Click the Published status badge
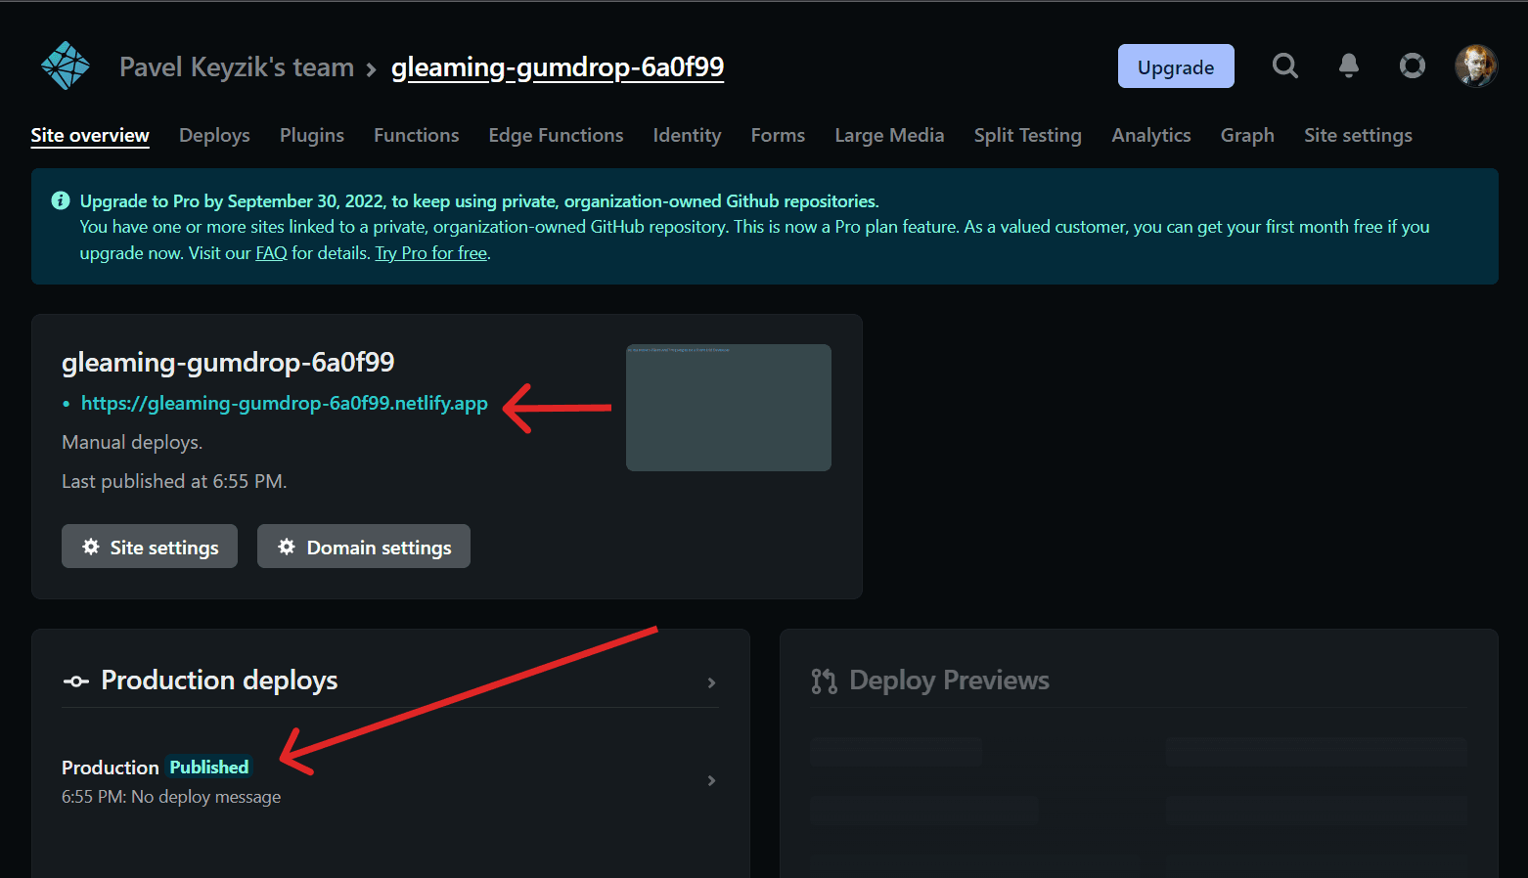 [x=209, y=768]
